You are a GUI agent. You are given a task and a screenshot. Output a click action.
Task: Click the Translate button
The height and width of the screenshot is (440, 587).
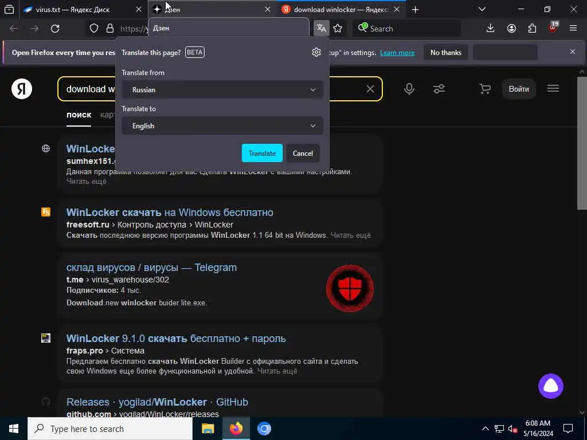tap(262, 153)
